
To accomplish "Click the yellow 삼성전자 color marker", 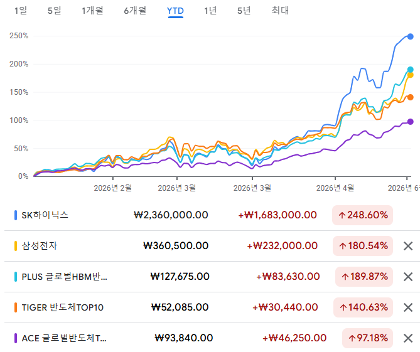I will pyautogui.click(x=16, y=246).
